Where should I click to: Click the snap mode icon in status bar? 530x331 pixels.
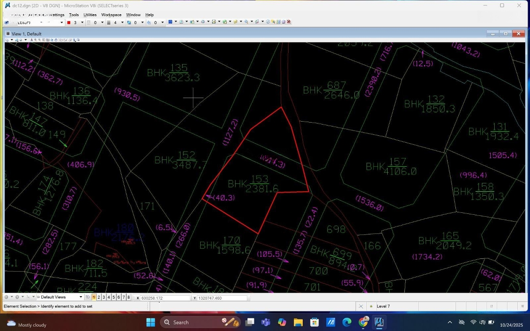tap(361, 306)
